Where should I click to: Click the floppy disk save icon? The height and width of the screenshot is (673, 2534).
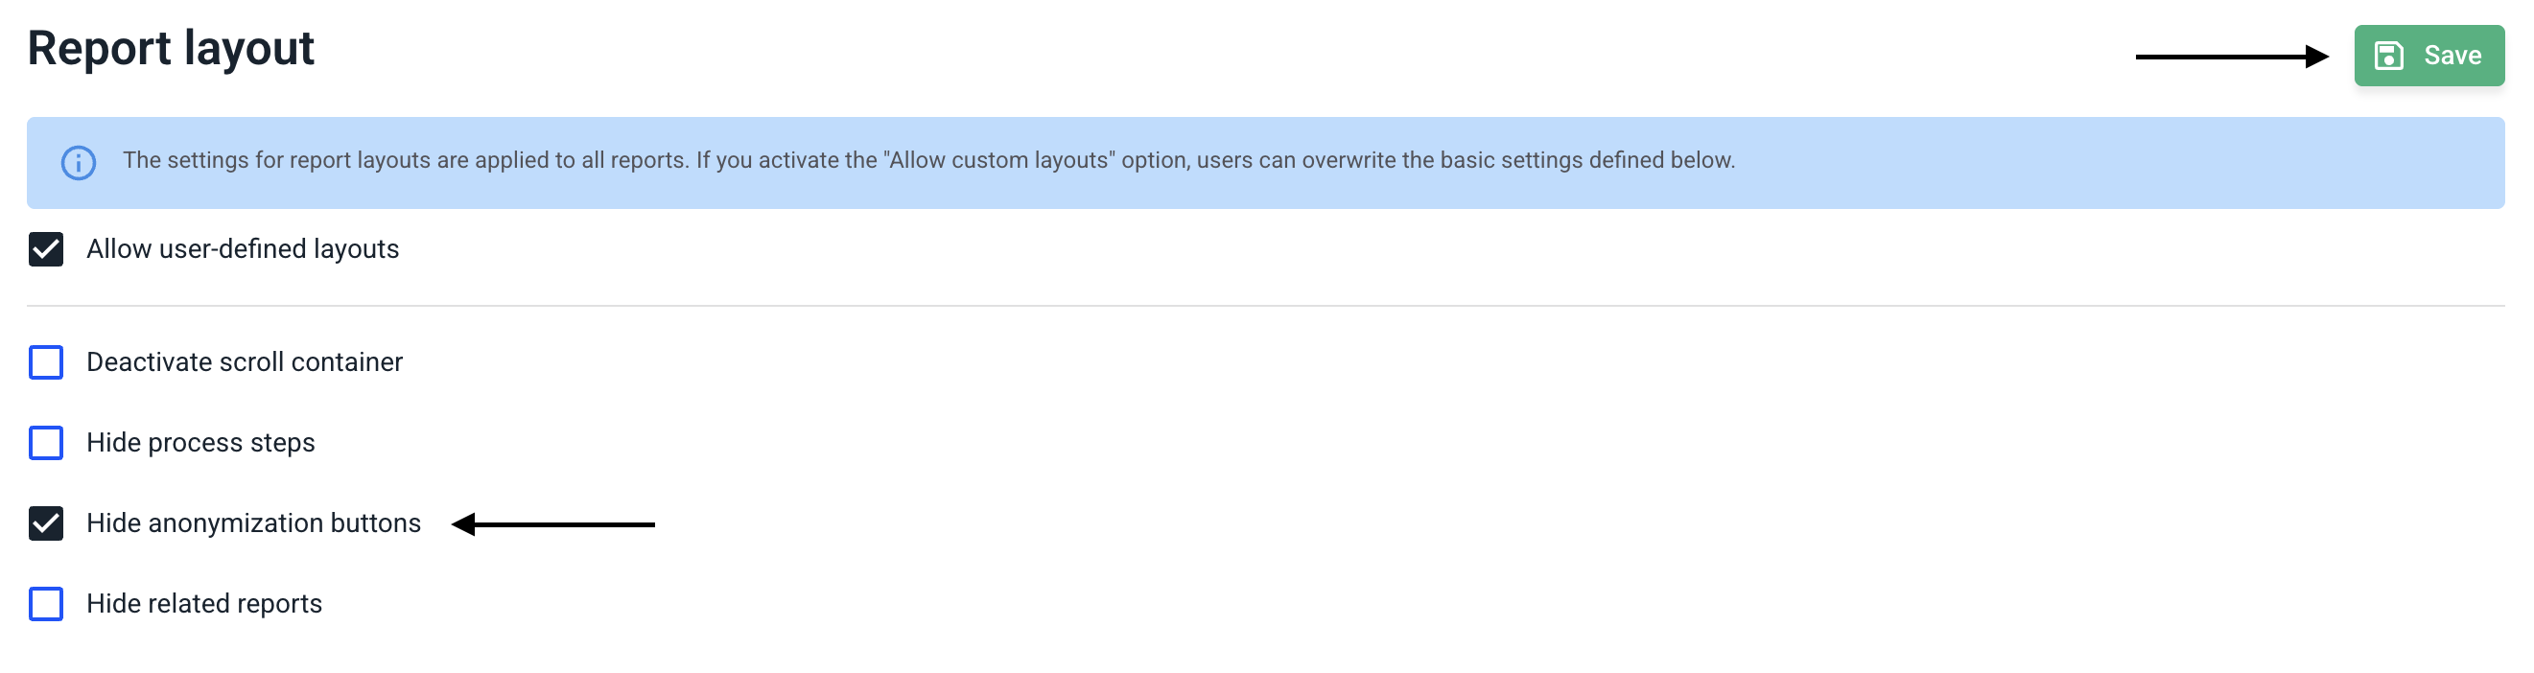[x=2388, y=56]
